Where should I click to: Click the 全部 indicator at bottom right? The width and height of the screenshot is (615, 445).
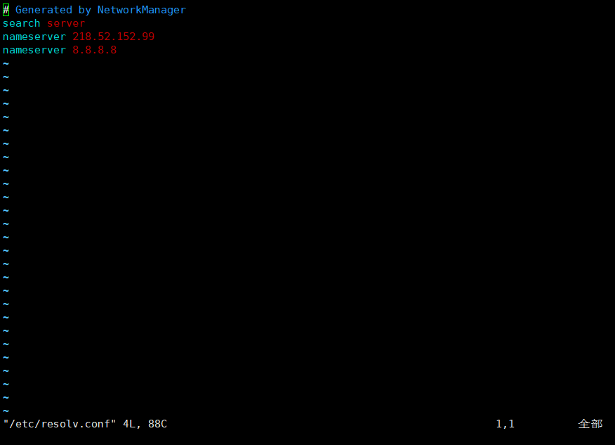tap(590, 424)
